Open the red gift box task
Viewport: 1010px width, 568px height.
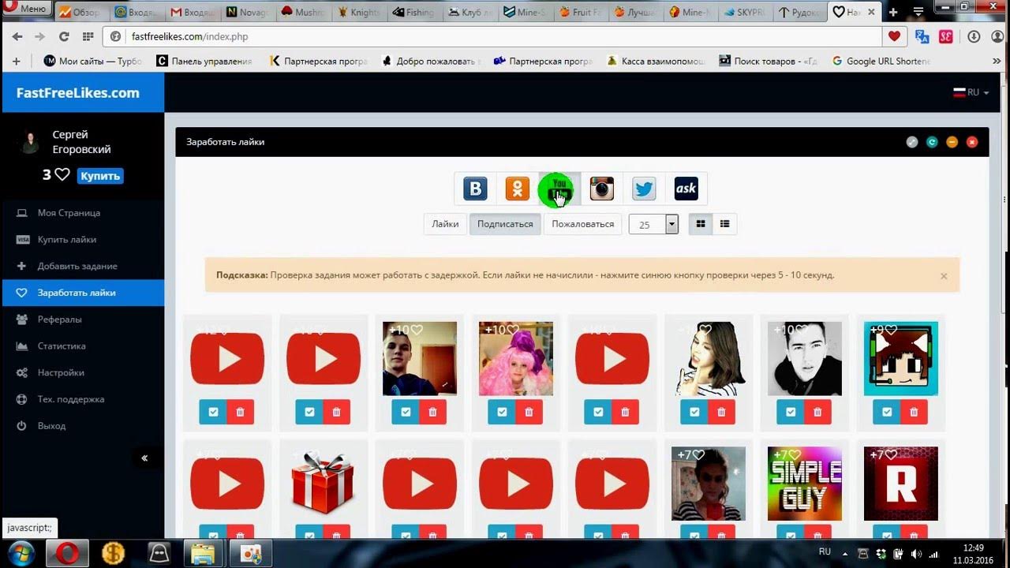(324, 484)
